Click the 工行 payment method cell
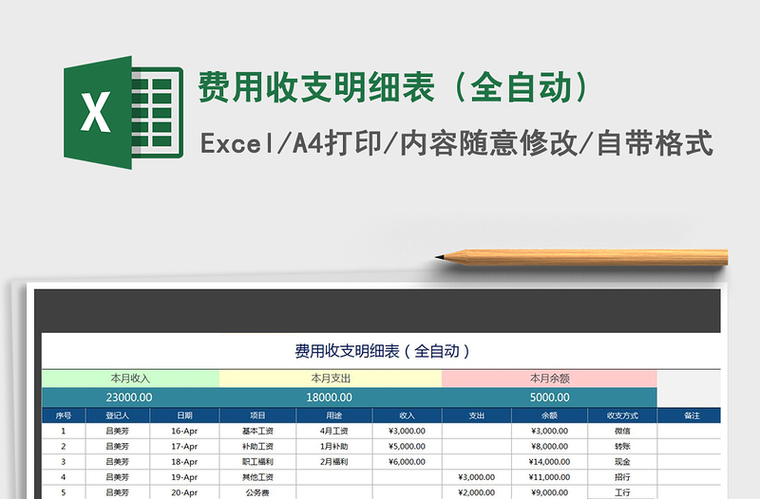The width and height of the screenshot is (760, 499). (x=622, y=492)
